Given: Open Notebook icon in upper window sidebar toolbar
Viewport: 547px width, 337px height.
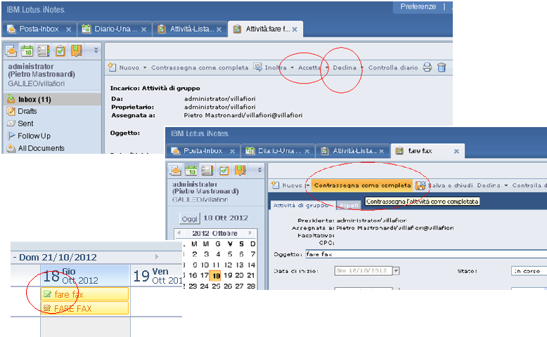Looking at the screenshot, I should pos(77,51).
